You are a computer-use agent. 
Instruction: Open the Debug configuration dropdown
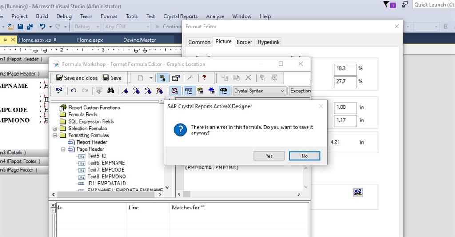[87, 27]
